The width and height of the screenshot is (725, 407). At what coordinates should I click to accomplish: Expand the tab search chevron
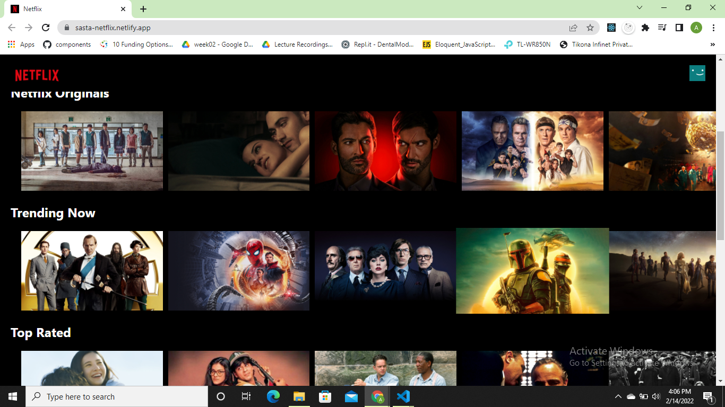[640, 7]
